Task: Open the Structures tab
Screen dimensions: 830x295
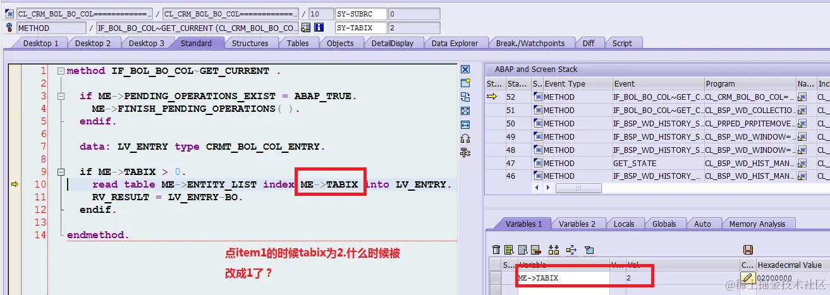Action: point(250,43)
